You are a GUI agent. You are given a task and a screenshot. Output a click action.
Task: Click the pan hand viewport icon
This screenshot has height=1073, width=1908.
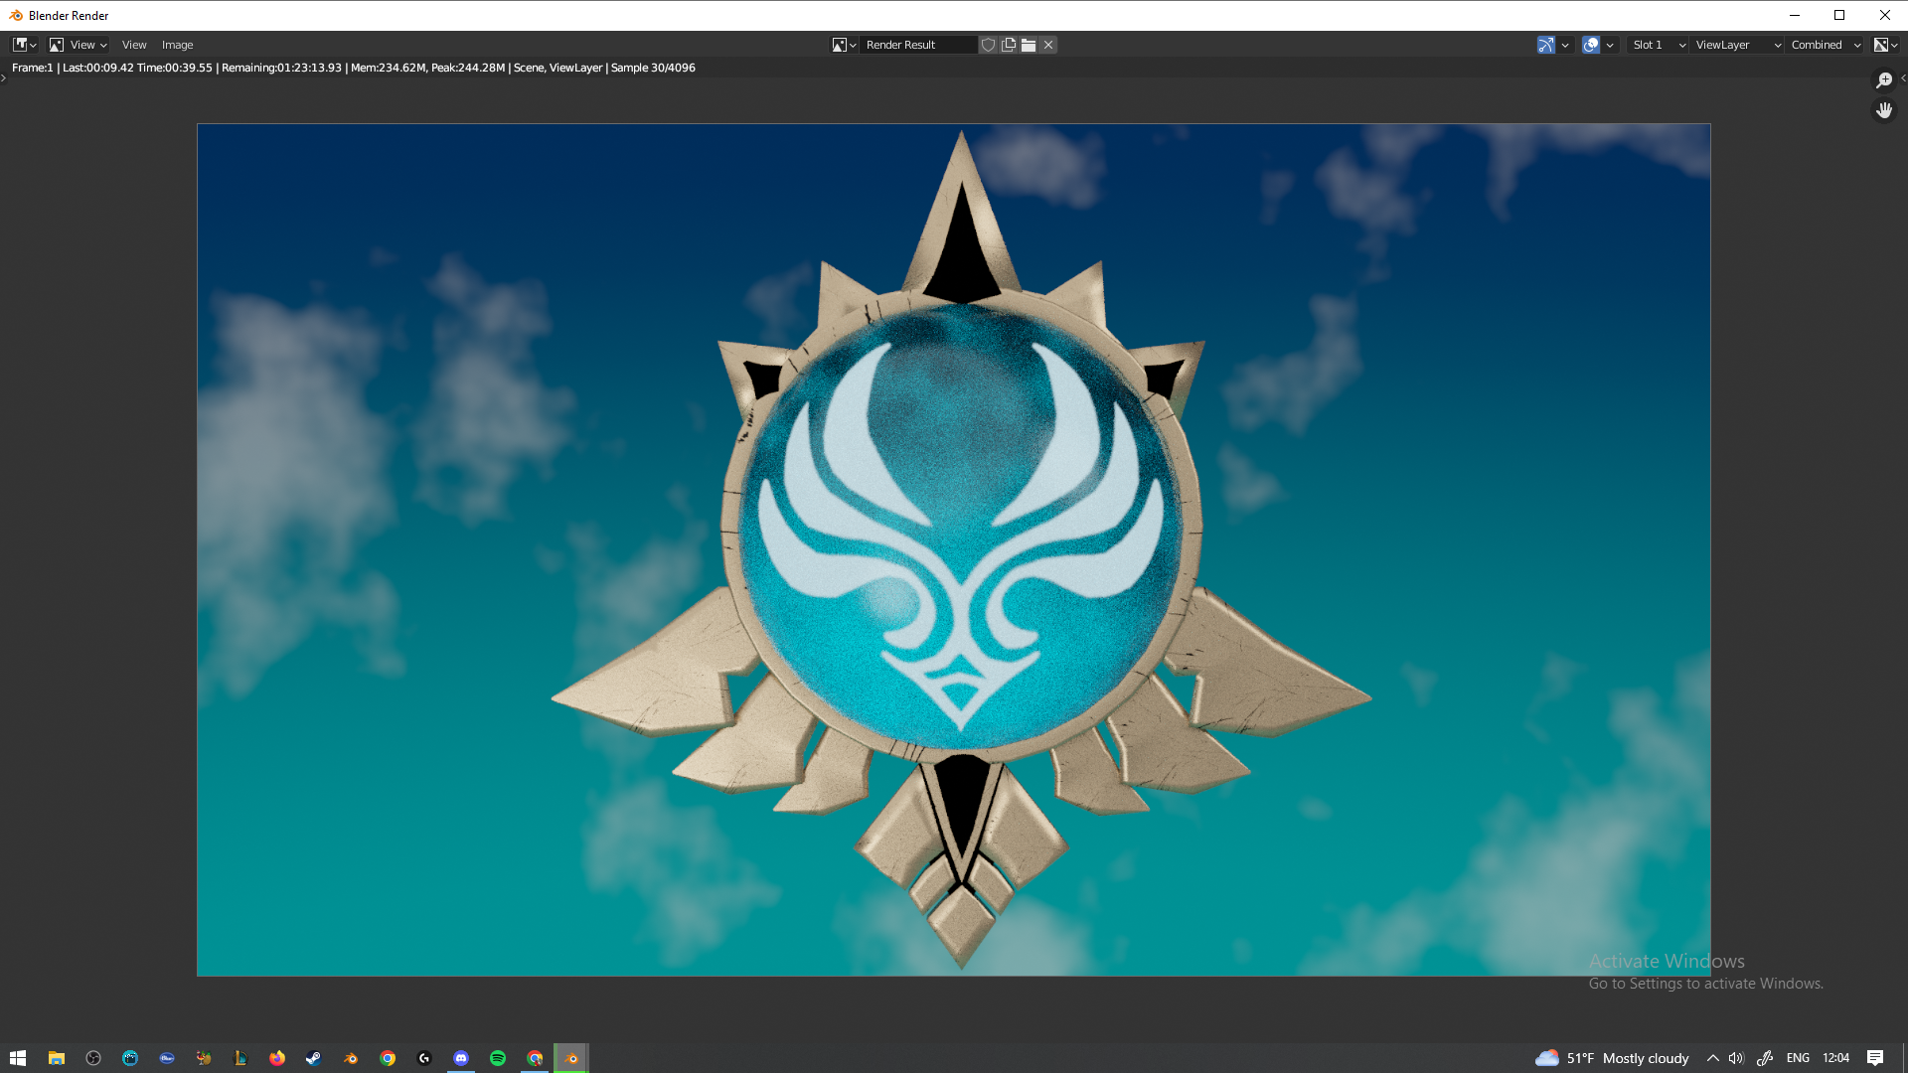click(1884, 110)
